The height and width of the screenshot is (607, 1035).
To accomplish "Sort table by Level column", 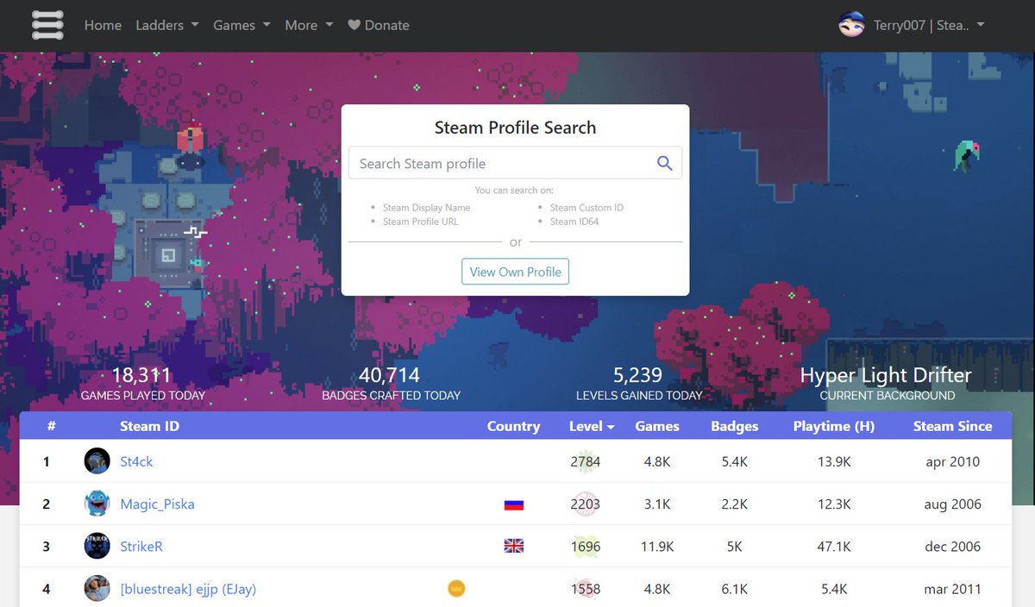I will 592,426.
